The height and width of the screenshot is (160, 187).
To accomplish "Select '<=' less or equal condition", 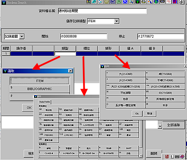I will (x=165, y=87).
